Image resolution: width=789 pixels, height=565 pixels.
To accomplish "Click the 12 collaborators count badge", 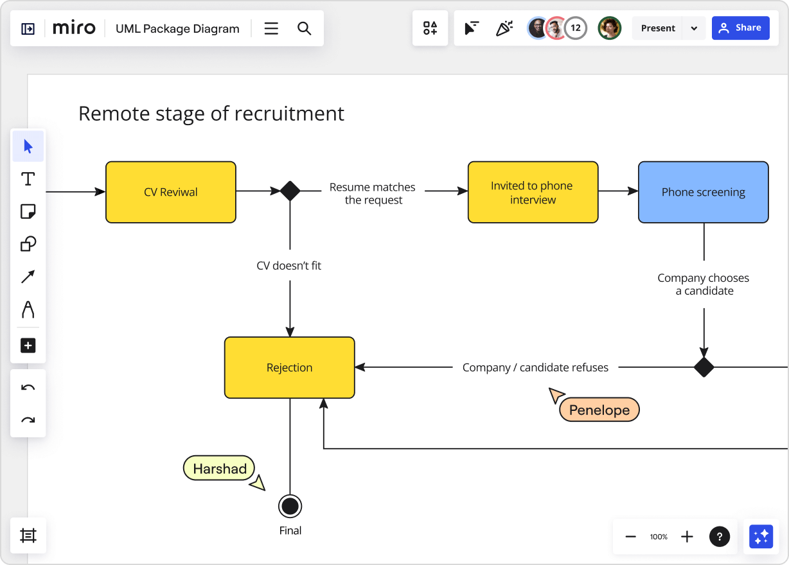I will pos(576,28).
